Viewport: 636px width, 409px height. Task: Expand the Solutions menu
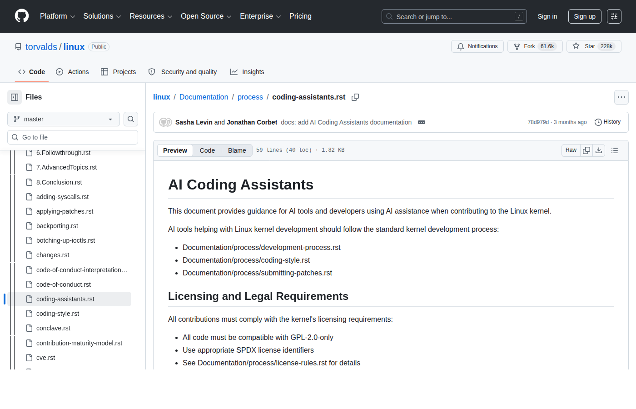pos(102,16)
